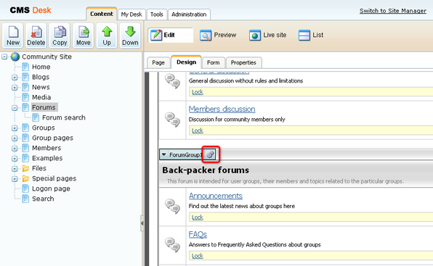
Task: Expand the Groups tree node
Action: tap(15, 128)
